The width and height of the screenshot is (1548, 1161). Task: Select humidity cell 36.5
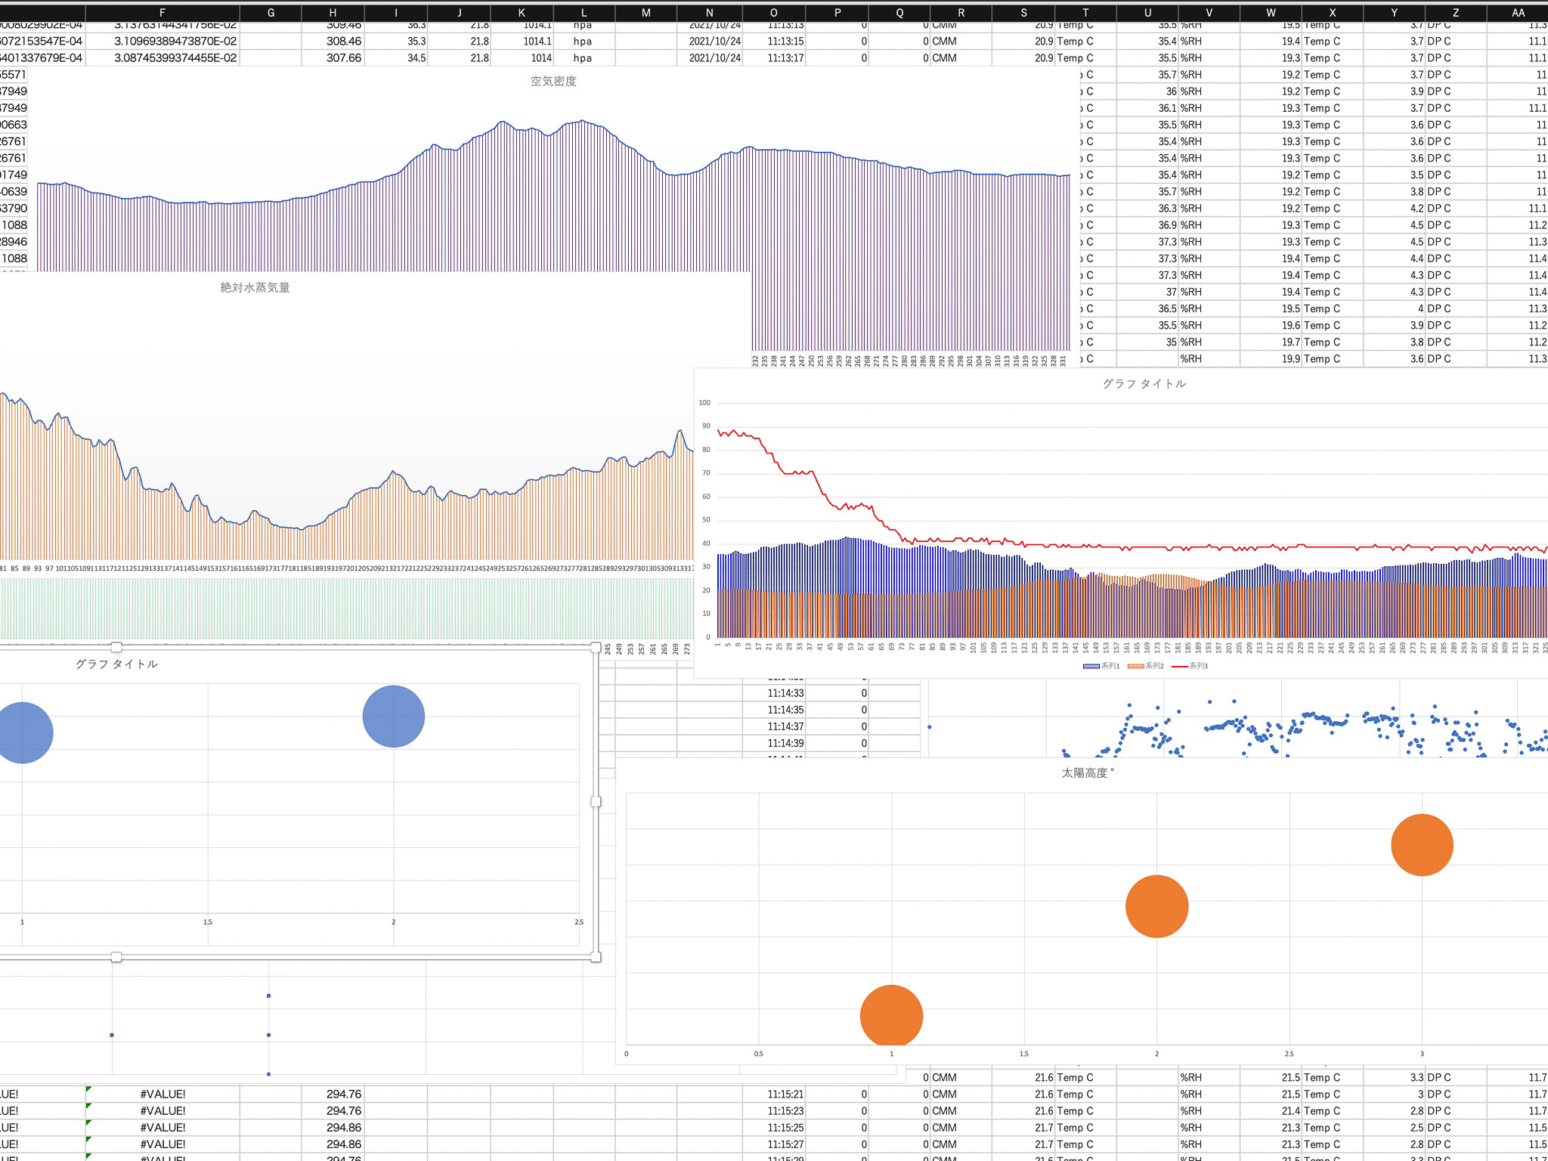[1147, 308]
